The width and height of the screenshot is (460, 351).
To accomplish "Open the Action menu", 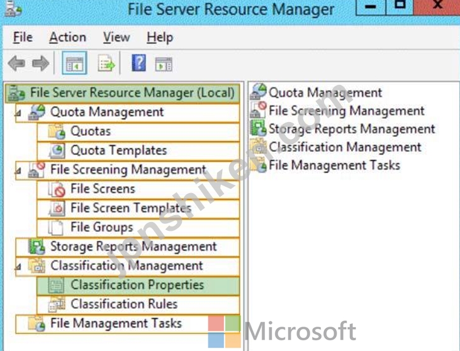I will click(x=68, y=38).
